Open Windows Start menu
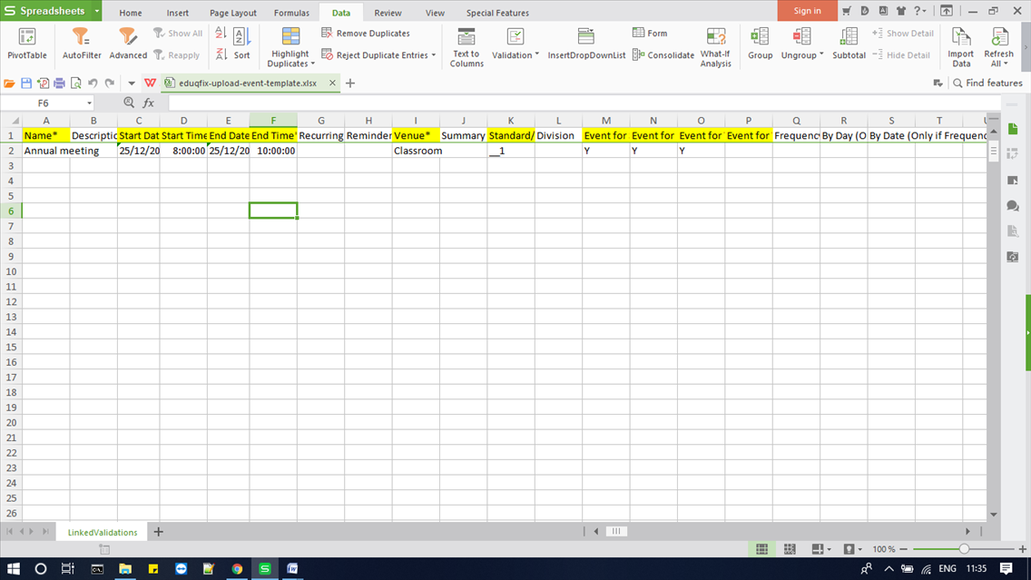The width and height of the screenshot is (1031, 580). coord(13,569)
